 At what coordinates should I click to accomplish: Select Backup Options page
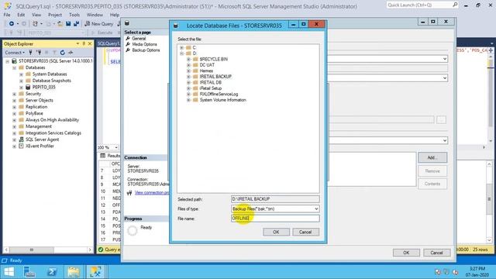(x=146, y=50)
